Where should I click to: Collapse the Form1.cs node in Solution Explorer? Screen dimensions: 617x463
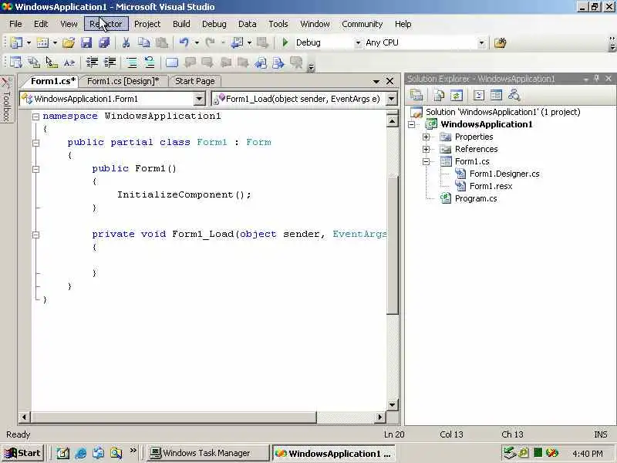coord(427,161)
